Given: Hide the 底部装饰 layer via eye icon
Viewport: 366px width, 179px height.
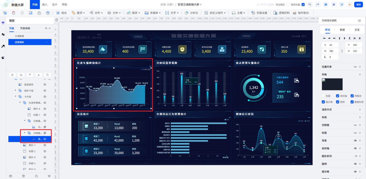Looking at the screenshot, I should 45,84.
